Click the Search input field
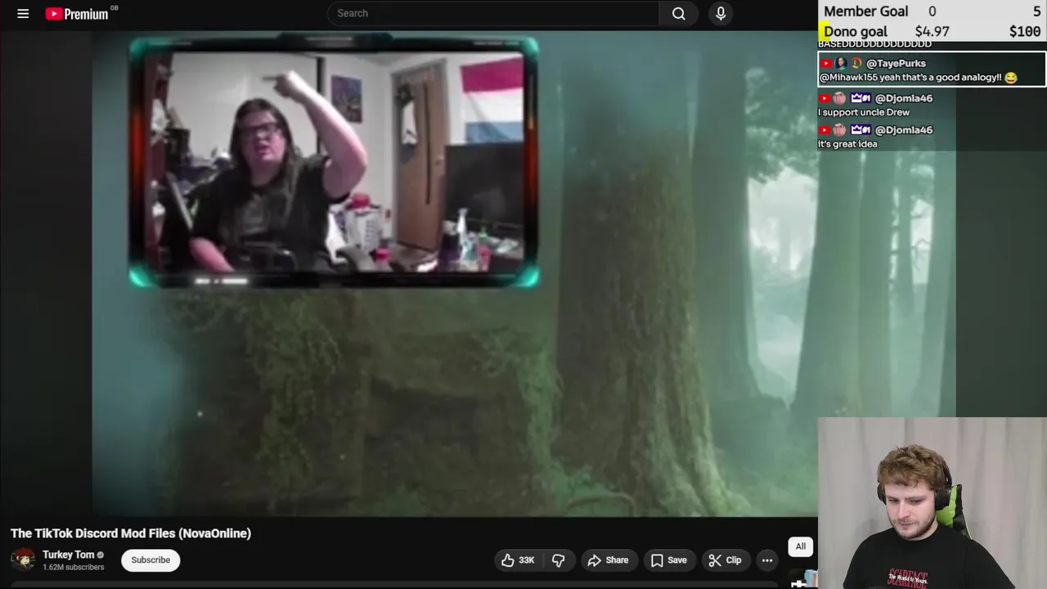Viewport: 1047px width, 589px height. tap(493, 13)
